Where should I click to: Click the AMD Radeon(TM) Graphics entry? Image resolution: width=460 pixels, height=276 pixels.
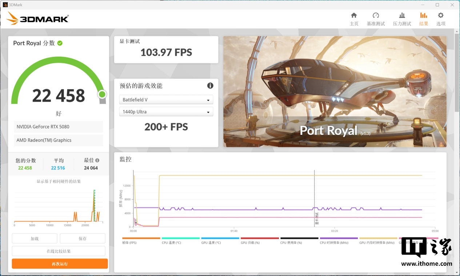click(x=59, y=140)
